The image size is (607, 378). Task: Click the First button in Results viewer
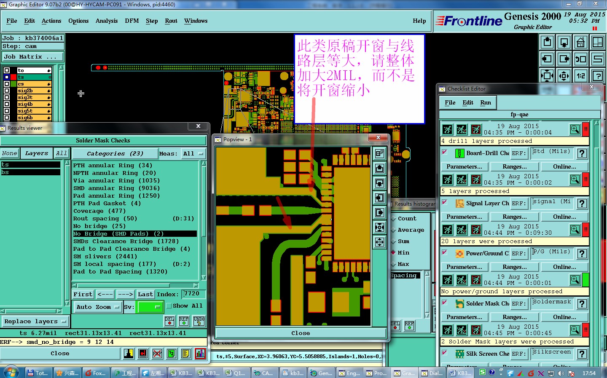pos(83,294)
